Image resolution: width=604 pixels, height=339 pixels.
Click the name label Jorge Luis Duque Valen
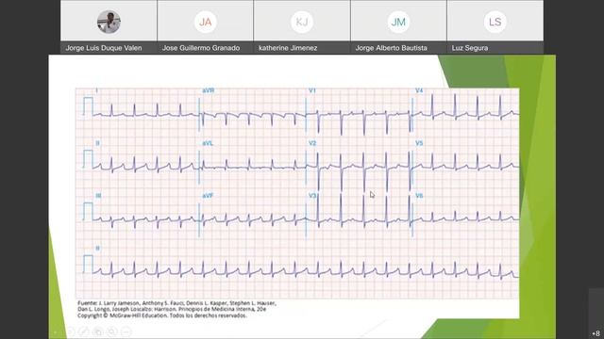104,48
